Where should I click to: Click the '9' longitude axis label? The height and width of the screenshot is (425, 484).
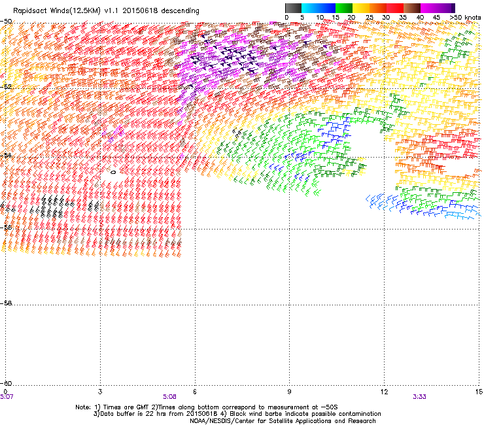289,392
